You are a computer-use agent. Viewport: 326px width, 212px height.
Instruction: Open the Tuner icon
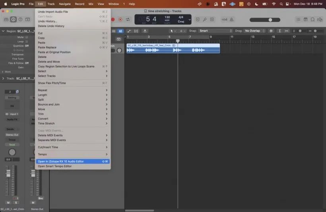(205, 20)
